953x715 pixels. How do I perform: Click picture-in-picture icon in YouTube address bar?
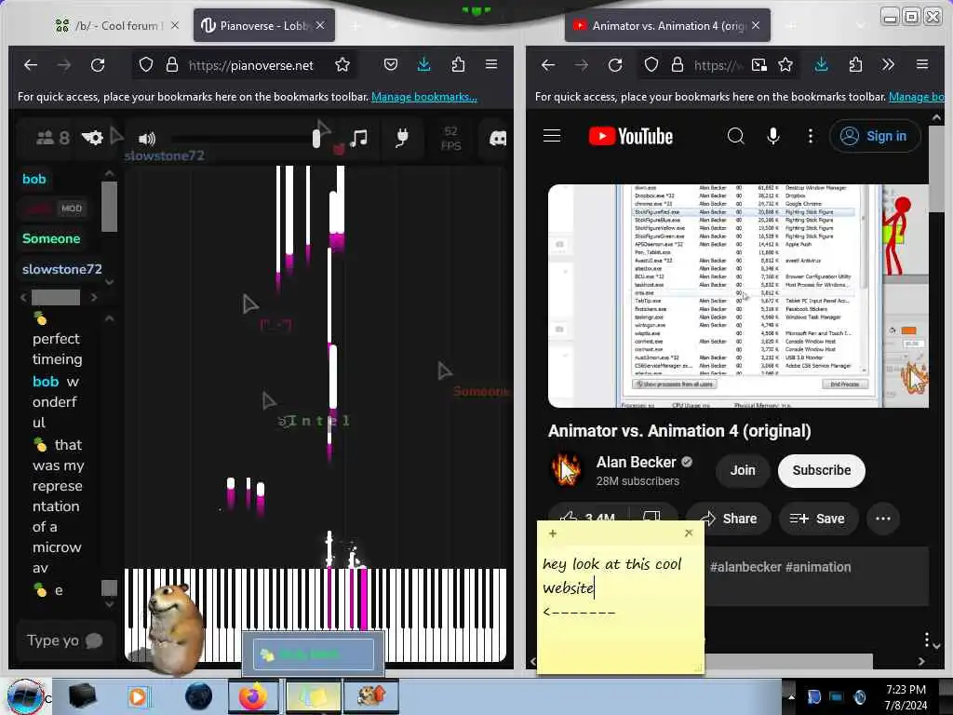759,64
